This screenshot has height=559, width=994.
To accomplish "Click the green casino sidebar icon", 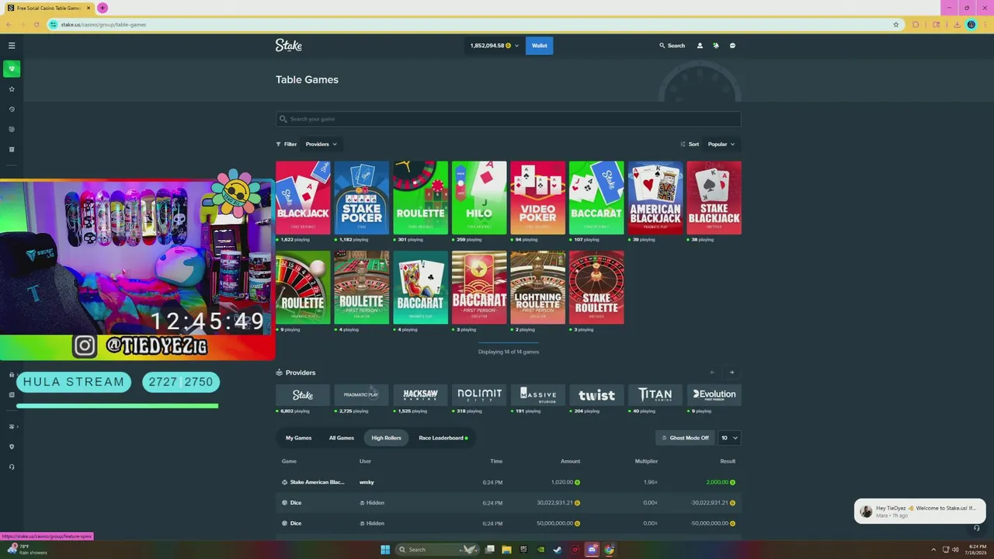I will coord(12,68).
